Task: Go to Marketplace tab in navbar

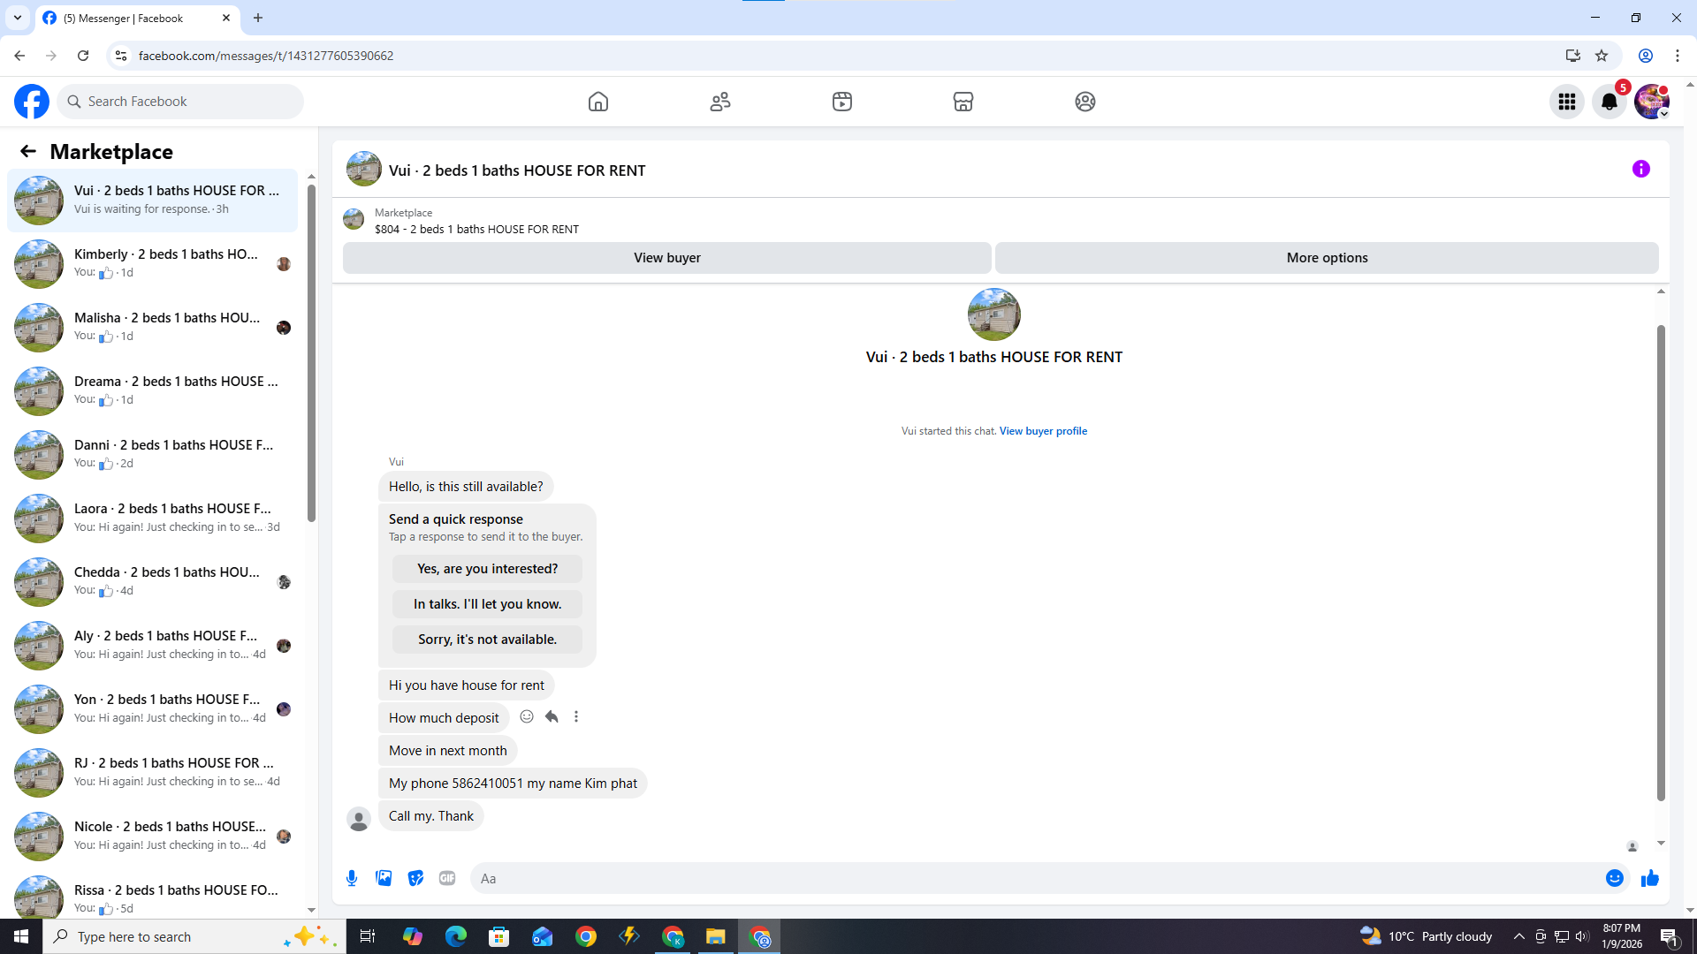Action: tap(963, 102)
